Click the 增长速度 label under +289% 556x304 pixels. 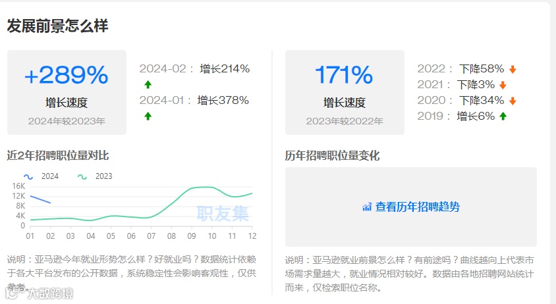coord(67,103)
